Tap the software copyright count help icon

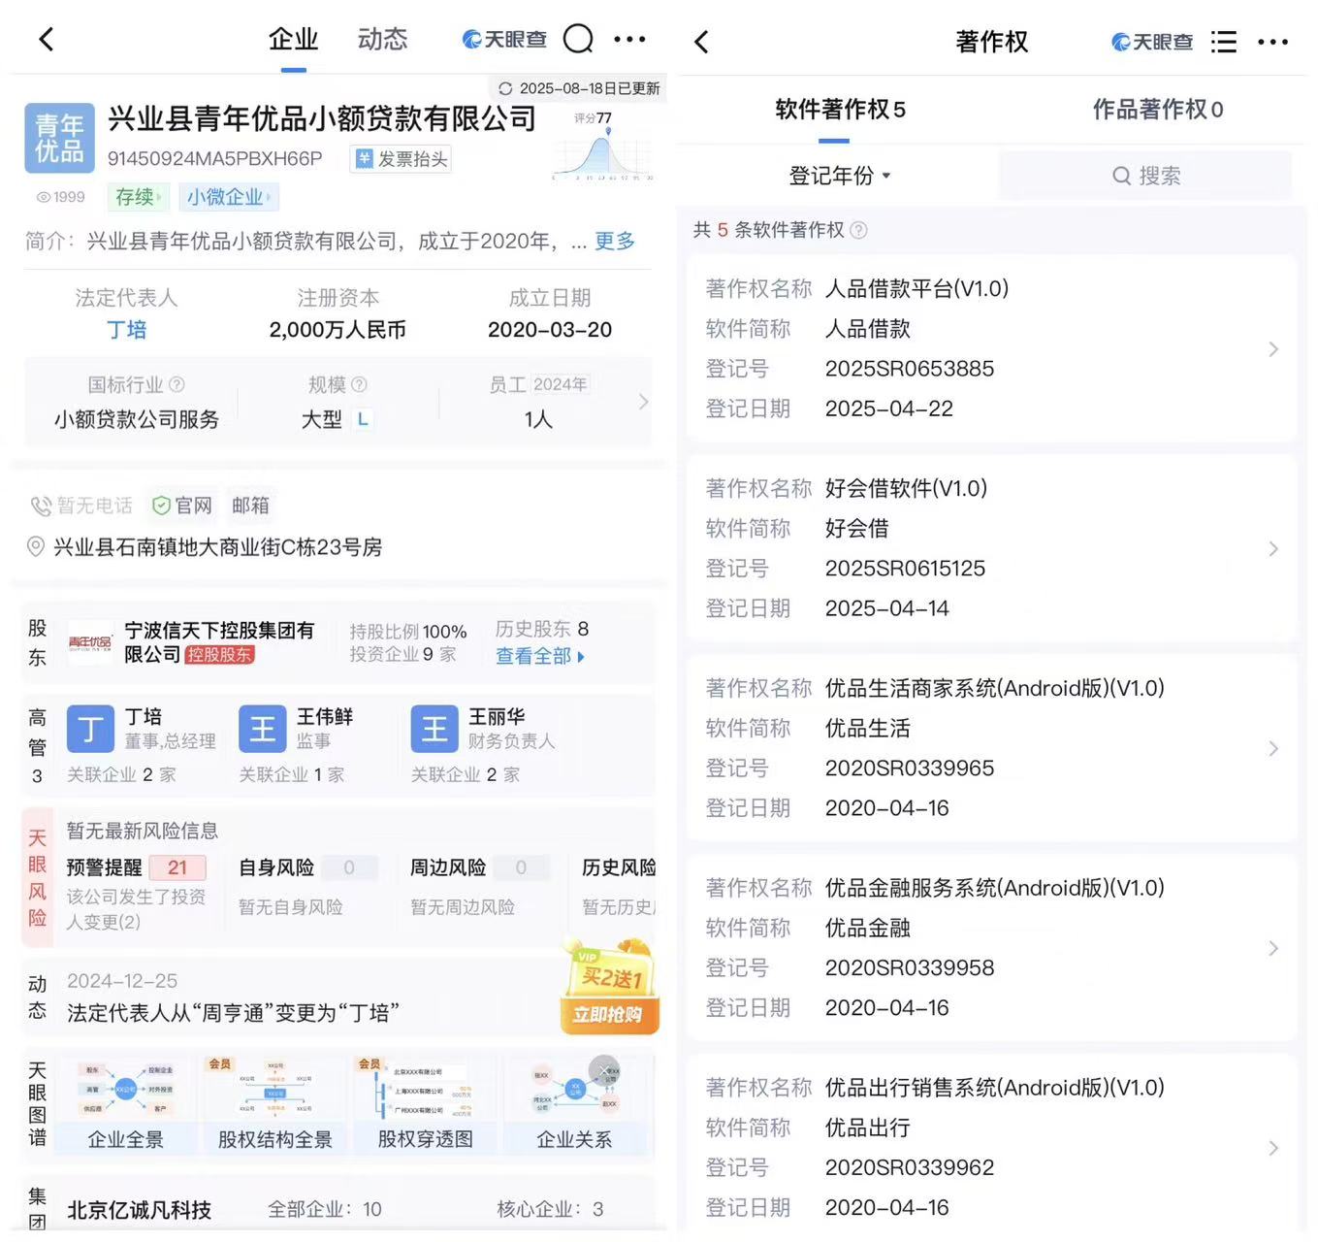pos(858,230)
